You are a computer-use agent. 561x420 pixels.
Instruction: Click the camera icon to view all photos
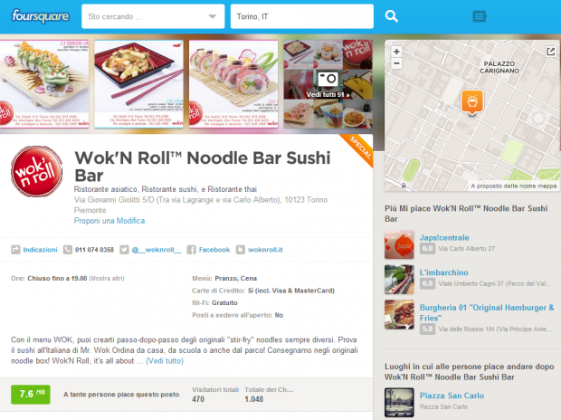pos(328,79)
